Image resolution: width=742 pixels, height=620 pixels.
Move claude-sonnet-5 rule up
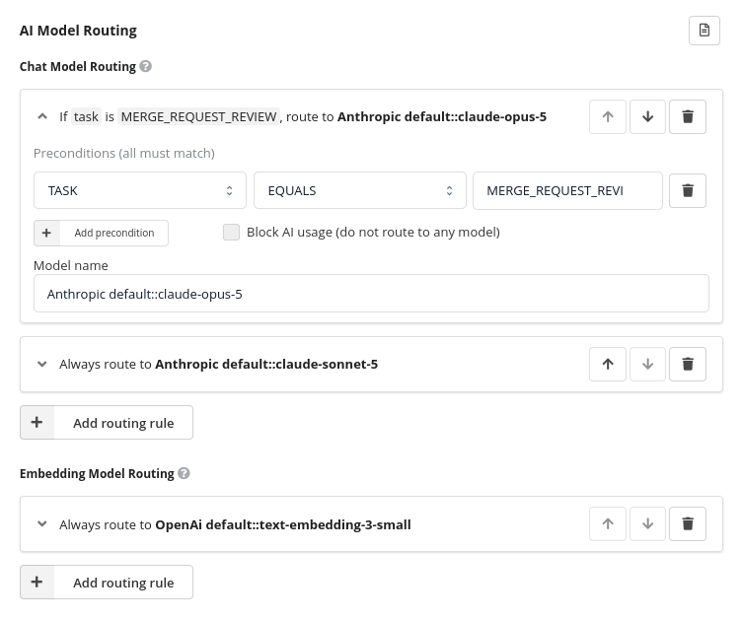608,364
